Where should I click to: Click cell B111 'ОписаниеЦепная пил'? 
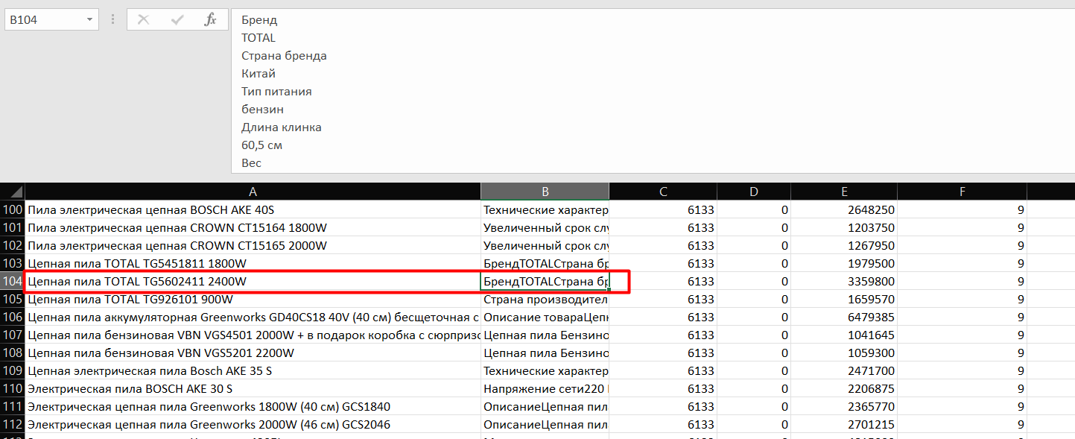coord(545,406)
